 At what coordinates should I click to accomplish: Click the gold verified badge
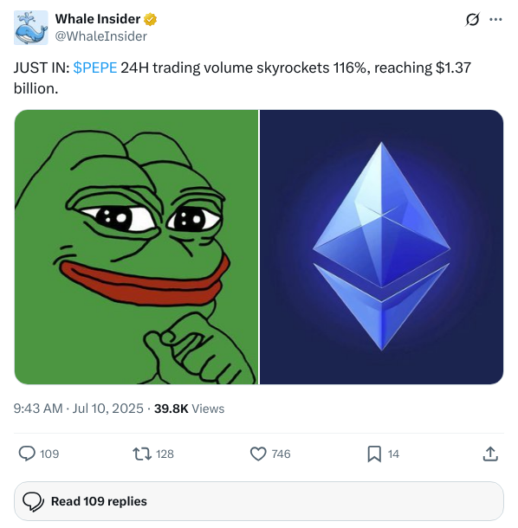tap(151, 19)
